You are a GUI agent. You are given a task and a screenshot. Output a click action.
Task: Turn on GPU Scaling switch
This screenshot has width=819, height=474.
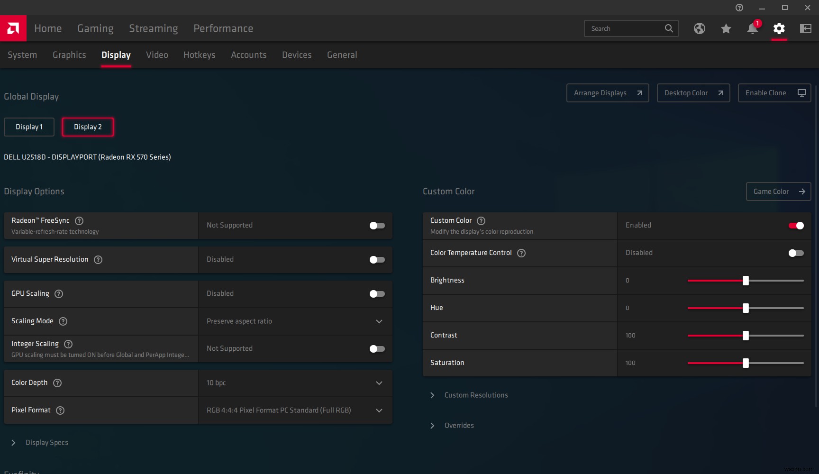(x=377, y=294)
